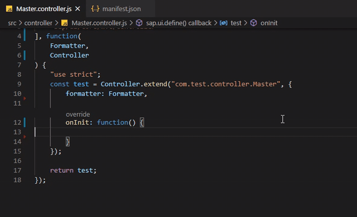Viewport: 357px width, 217px height.
Task: Open the Master.controller.js breadcrumb
Action: pos(99,23)
